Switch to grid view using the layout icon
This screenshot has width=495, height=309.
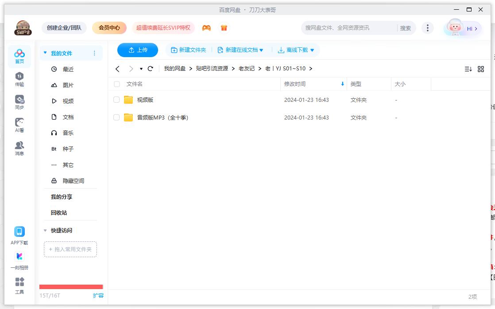click(x=481, y=69)
